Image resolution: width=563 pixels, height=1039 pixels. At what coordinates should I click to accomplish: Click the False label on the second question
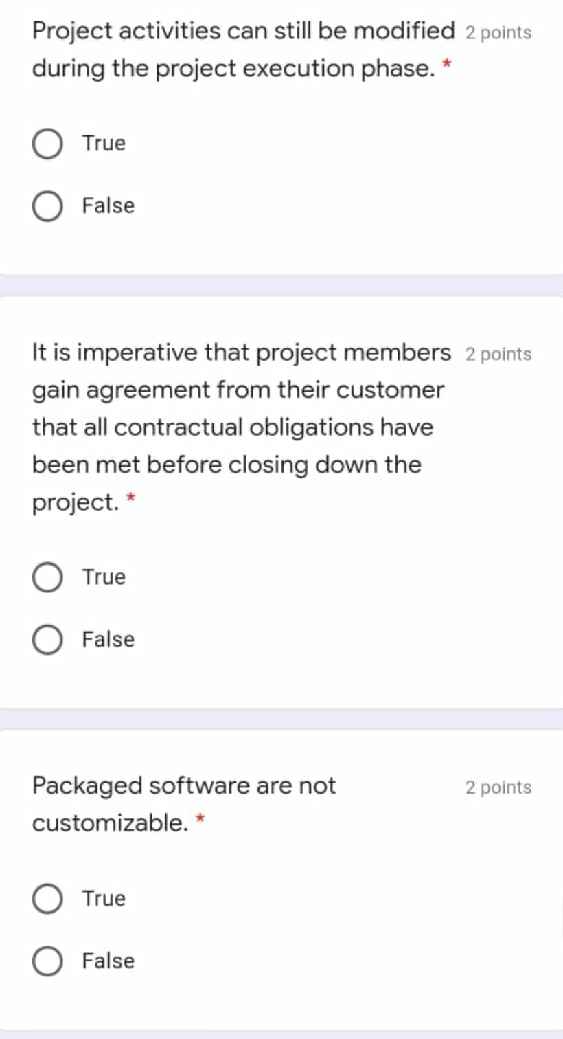click(107, 639)
